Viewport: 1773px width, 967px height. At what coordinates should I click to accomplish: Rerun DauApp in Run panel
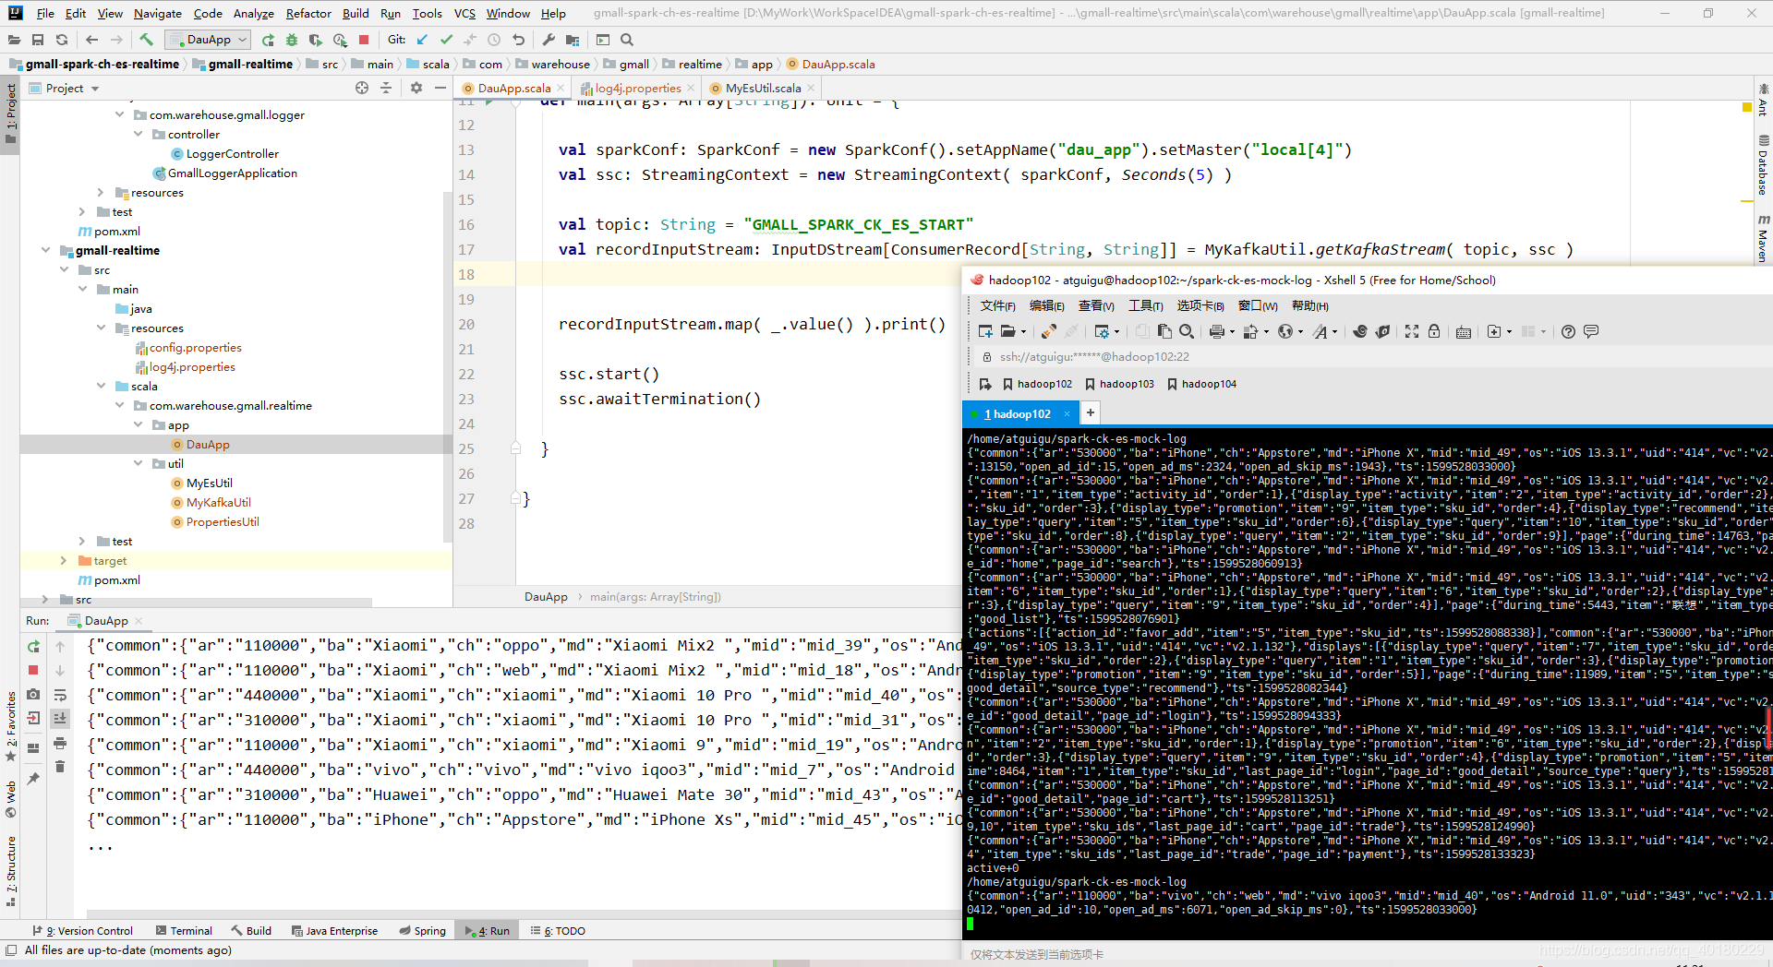pyautogui.click(x=33, y=647)
